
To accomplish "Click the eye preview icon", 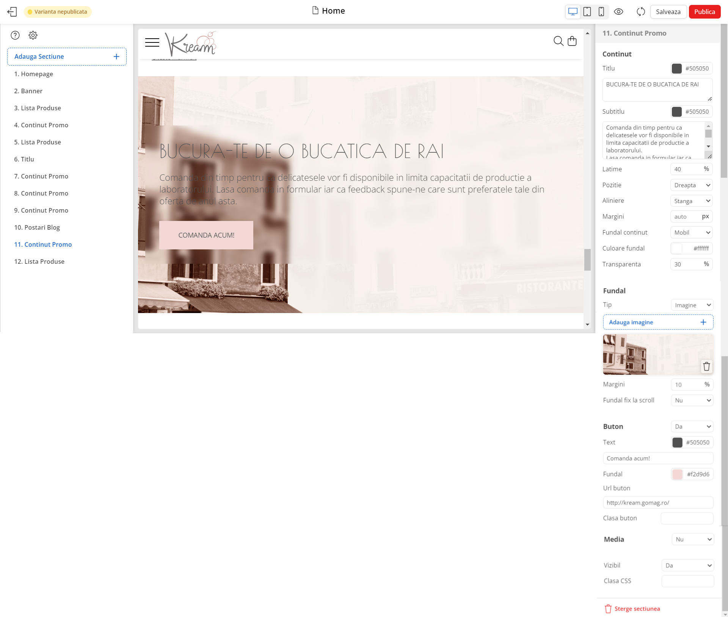I will (x=618, y=12).
